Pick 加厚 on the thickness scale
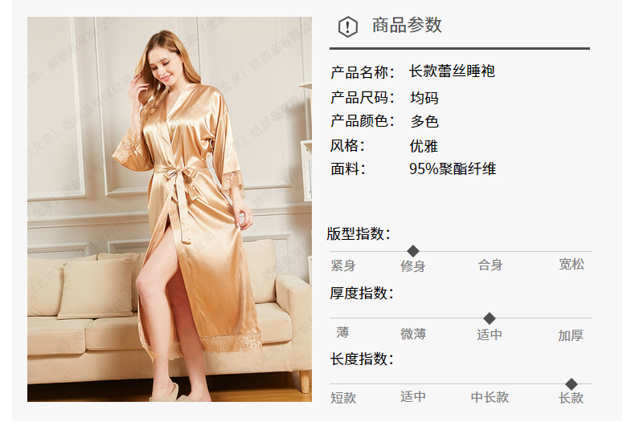Image resolution: width=635 pixels, height=434 pixels. 571,335
